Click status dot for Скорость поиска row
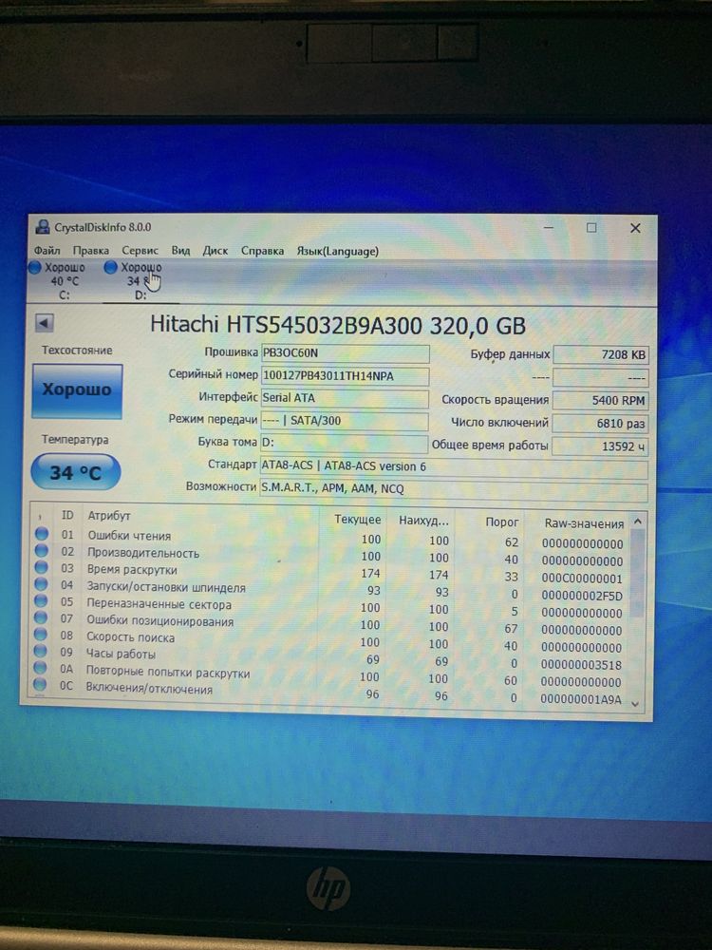 pos(41,634)
